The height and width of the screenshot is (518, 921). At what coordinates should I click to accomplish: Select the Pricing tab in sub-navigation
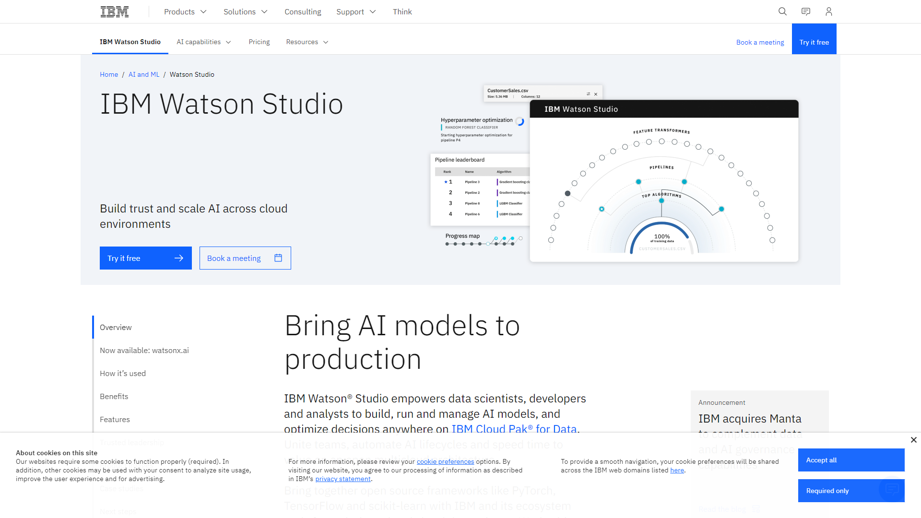coord(260,42)
